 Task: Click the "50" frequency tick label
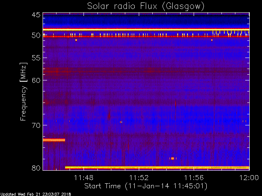36,36
